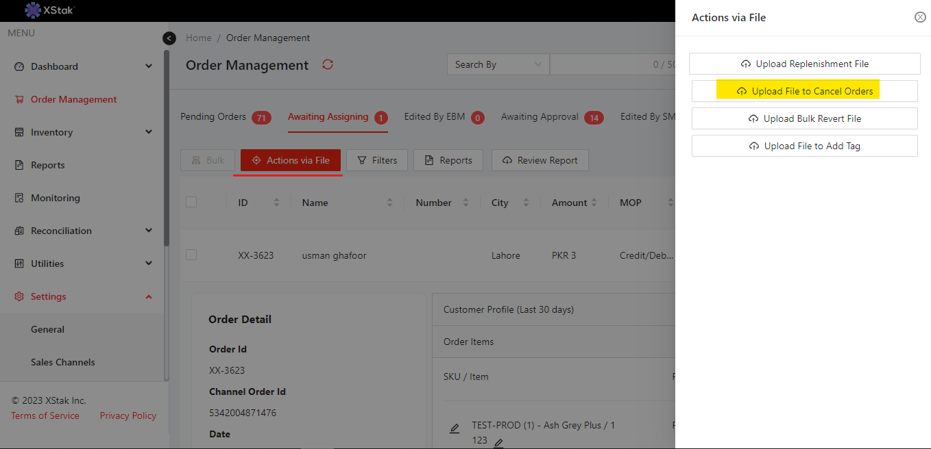Click the refresh icon beside Order Management
The height and width of the screenshot is (449, 931).
coord(328,64)
